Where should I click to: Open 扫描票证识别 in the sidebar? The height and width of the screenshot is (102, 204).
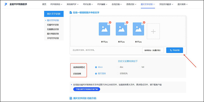[53, 29]
